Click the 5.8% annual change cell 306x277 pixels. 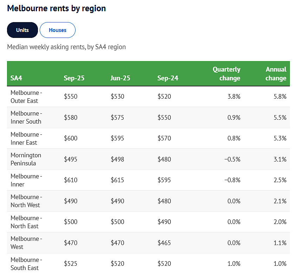[x=280, y=96]
